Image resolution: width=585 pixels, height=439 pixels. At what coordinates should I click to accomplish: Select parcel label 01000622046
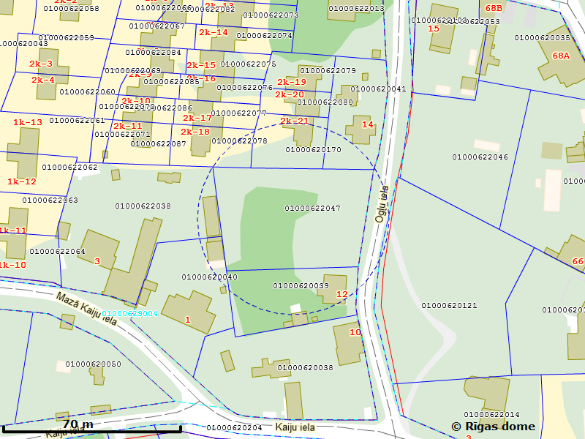pos(480,157)
